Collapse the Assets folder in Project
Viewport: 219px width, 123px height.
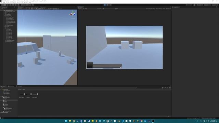pos(1,96)
